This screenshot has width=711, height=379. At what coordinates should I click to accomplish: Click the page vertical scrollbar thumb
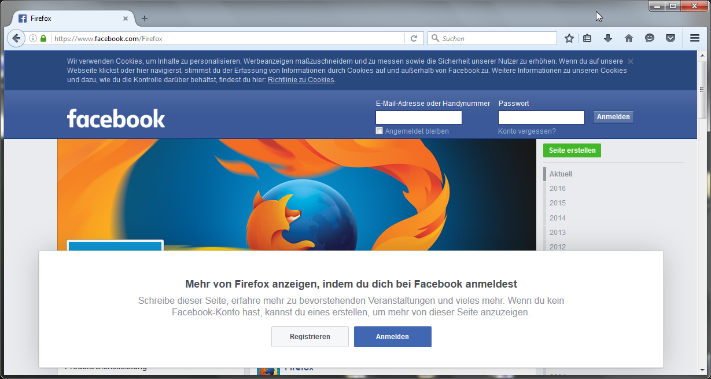coord(702,90)
